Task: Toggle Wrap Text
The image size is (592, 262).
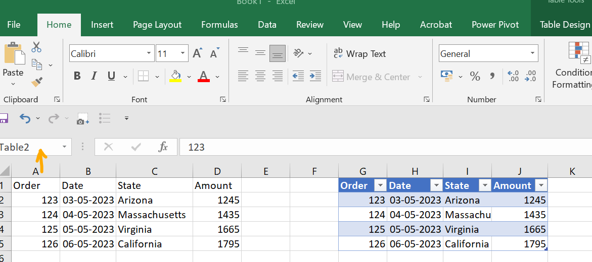Action: (x=359, y=54)
